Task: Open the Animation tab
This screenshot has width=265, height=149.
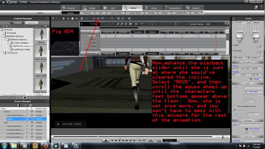Action: tap(173, 8)
